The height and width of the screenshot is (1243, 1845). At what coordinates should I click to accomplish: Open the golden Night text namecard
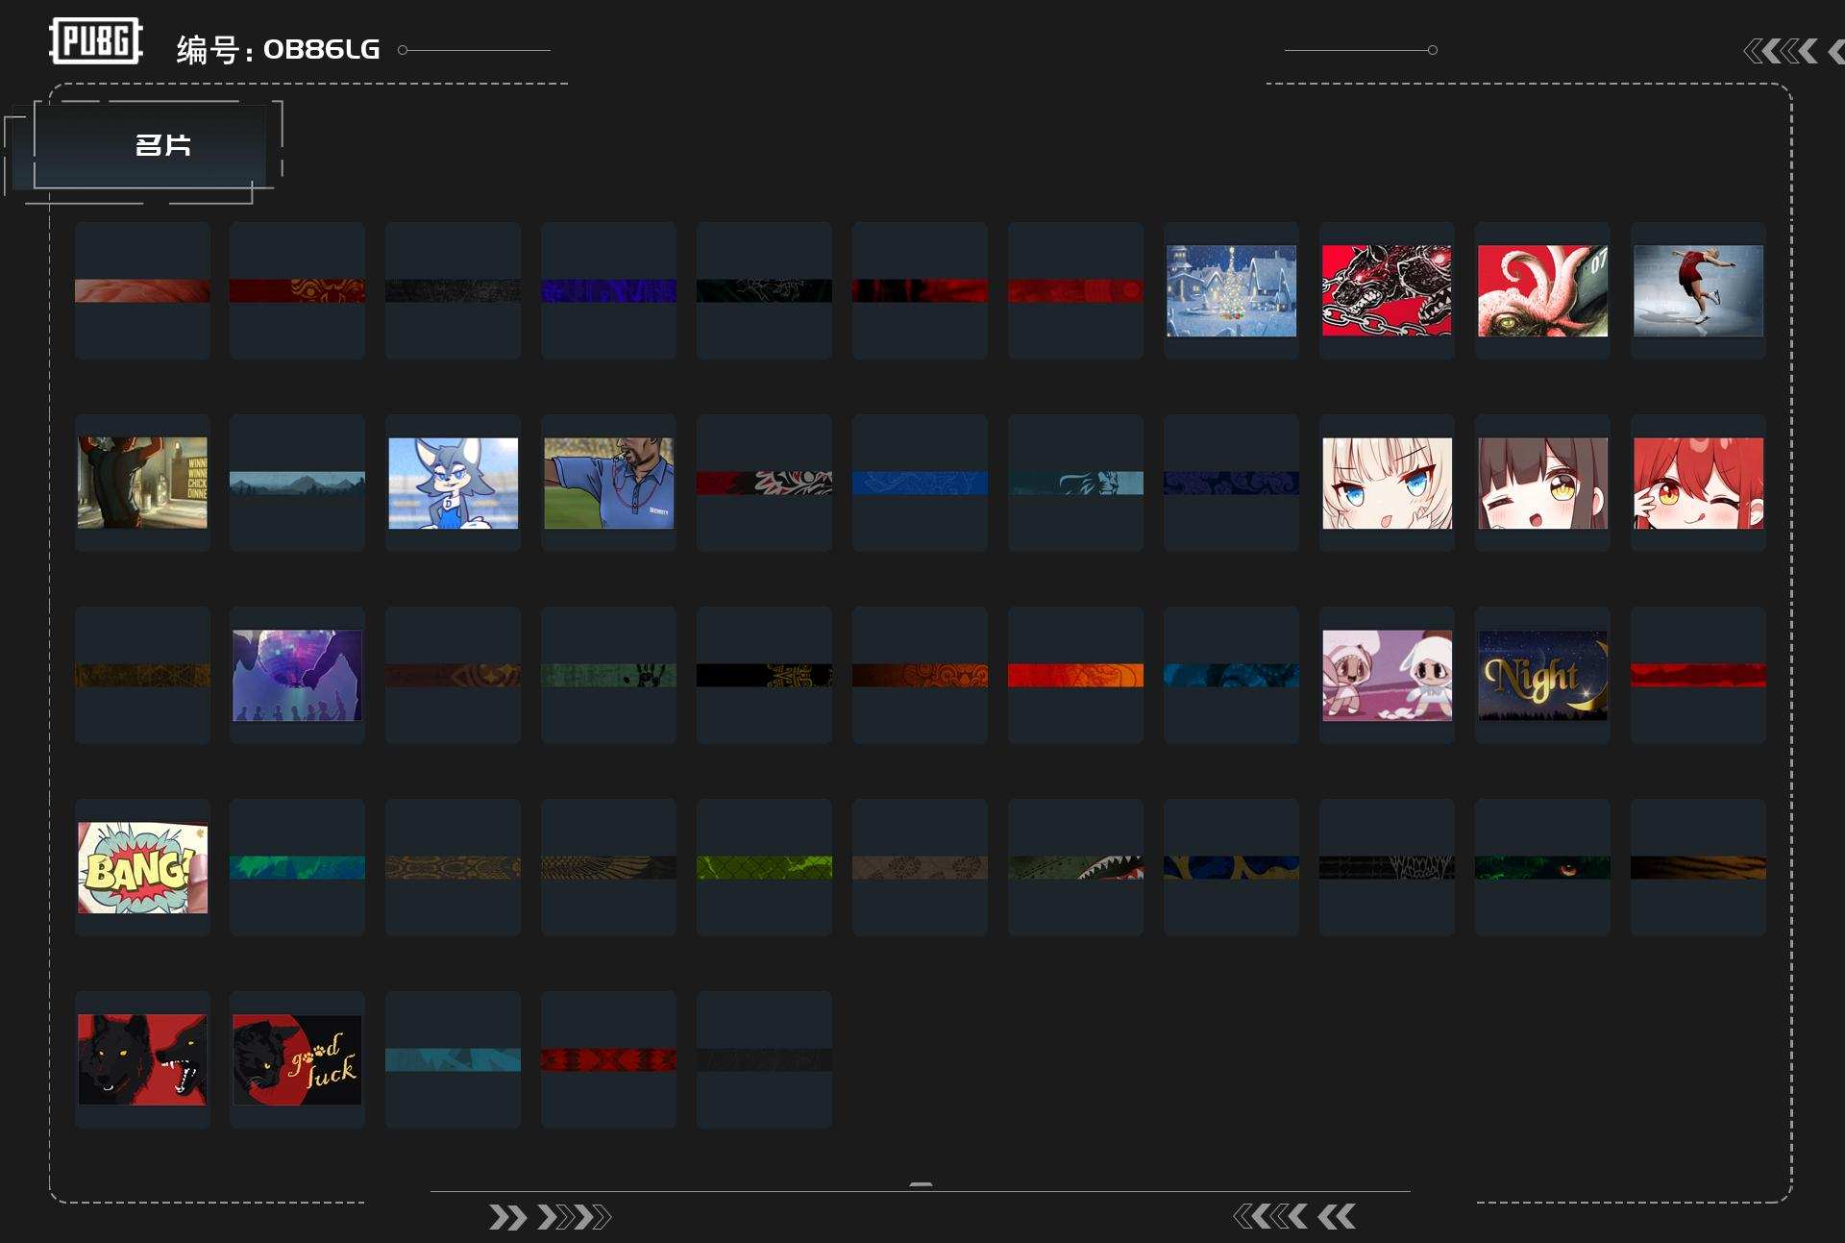click(x=1542, y=675)
